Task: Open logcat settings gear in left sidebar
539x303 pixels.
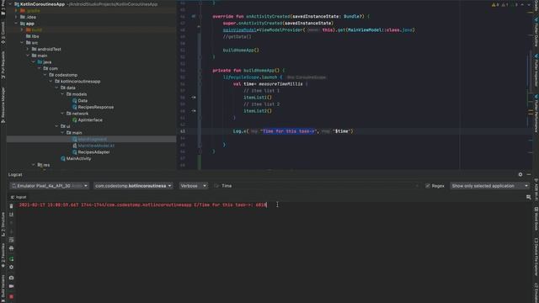Action: pyautogui.click(x=11, y=267)
